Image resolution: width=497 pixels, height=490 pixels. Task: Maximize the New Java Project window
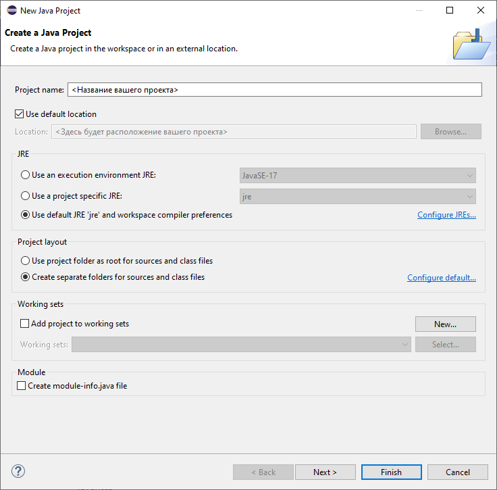[450, 10]
